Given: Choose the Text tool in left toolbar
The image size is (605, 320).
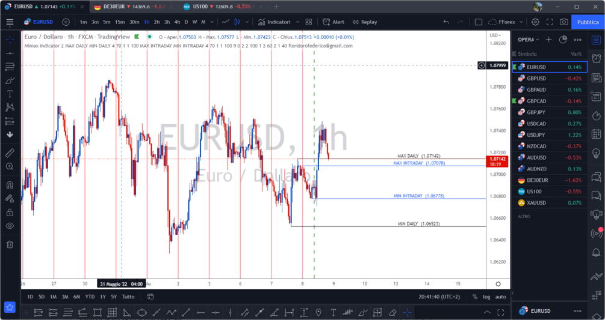Looking at the screenshot, I should pos(10,94).
